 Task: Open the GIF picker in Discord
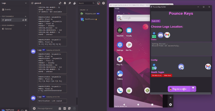pos(65,108)
